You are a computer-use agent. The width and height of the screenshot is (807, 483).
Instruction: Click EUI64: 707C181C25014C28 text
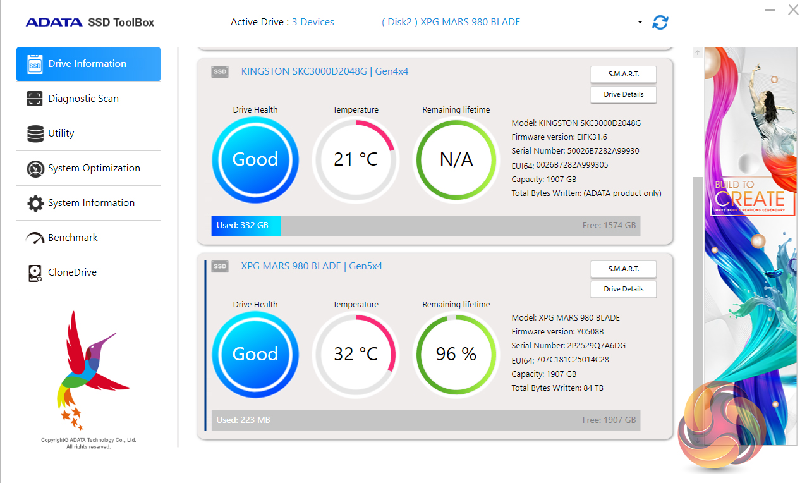pyautogui.click(x=561, y=360)
